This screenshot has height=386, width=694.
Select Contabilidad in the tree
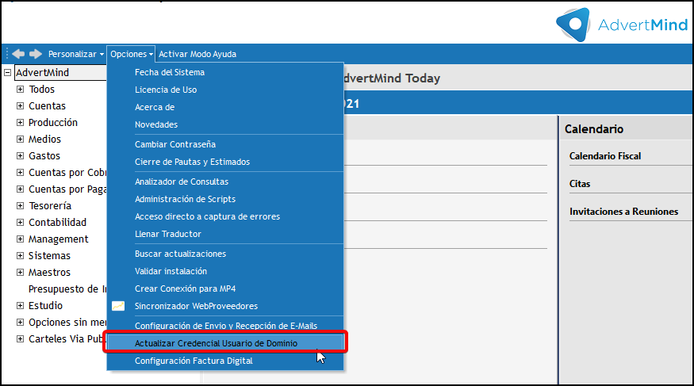tap(57, 223)
